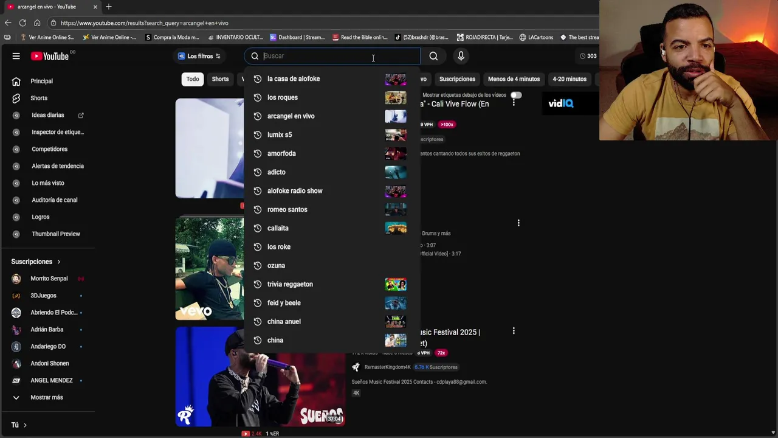Open browser home page button
The height and width of the screenshot is (438, 778).
(x=37, y=23)
